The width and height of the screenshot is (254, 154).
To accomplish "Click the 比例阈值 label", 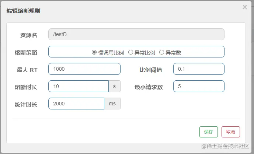I will pyautogui.click(x=151, y=70).
